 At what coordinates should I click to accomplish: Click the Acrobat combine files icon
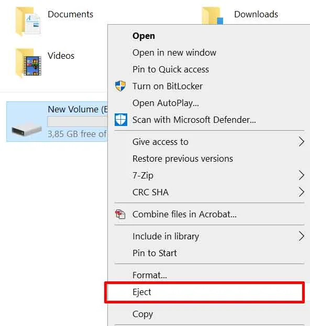tap(120, 214)
